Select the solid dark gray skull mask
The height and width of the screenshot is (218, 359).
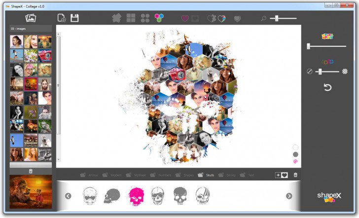(x=180, y=196)
